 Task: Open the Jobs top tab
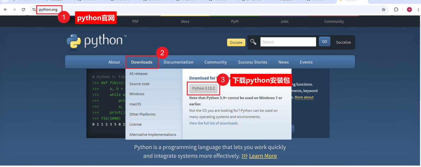285,21
